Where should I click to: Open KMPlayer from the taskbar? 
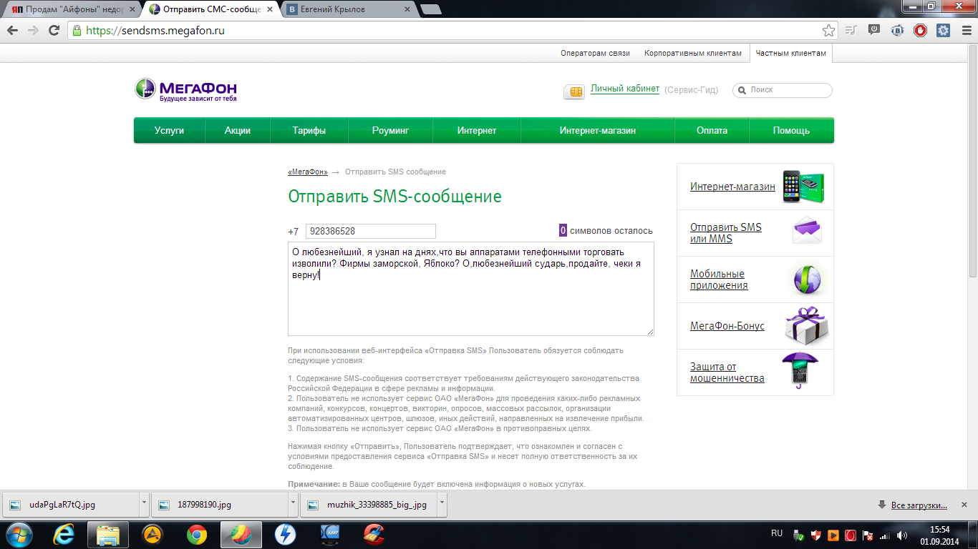point(330,534)
